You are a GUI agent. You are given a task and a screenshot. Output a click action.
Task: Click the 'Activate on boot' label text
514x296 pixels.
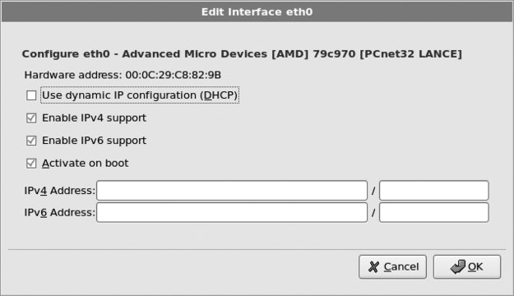(x=86, y=164)
